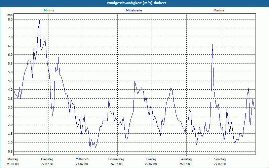The width and height of the screenshot is (269, 168).
Task: Click the Donnerstag day label
Action: coord(116,159)
